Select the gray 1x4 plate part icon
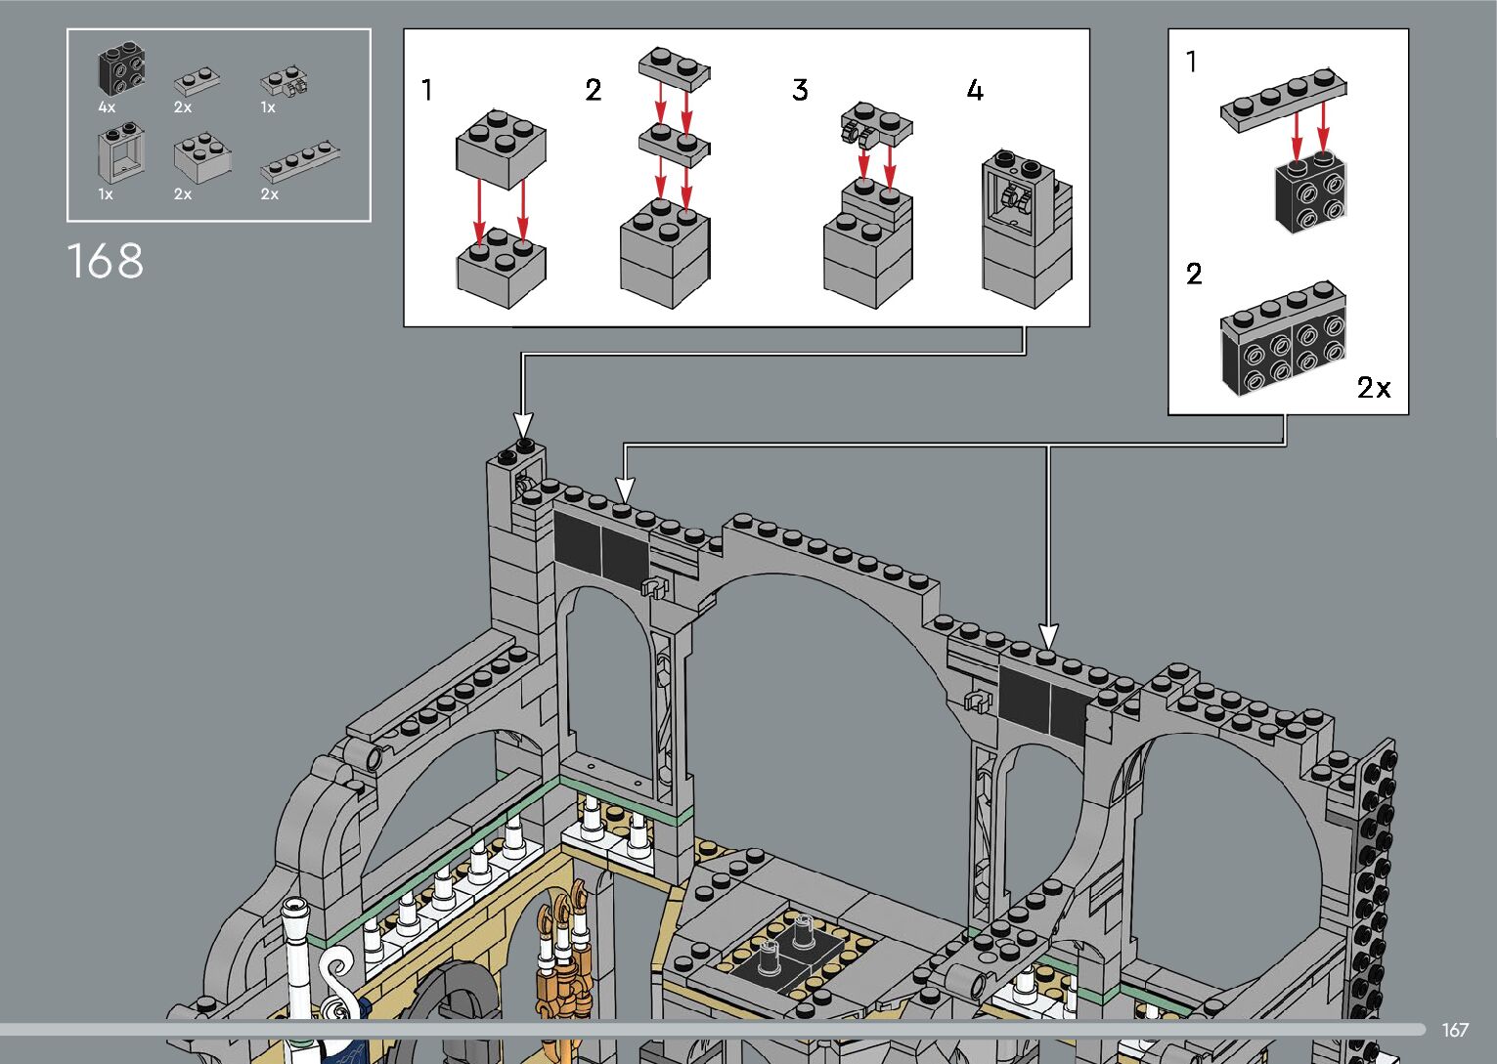1497x1064 pixels. [x=301, y=163]
